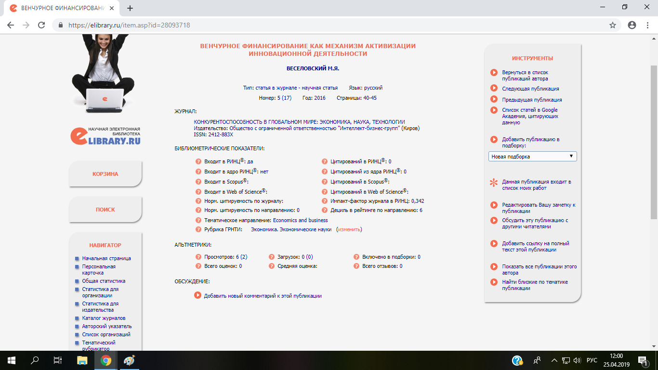Click the help icon beside 'Всего отзывов'

pyautogui.click(x=356, y=266)
